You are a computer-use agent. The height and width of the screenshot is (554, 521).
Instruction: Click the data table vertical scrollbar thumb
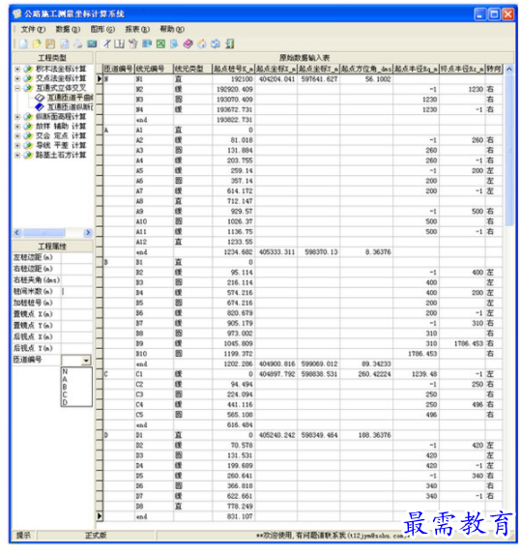click(x=509, y=150)
